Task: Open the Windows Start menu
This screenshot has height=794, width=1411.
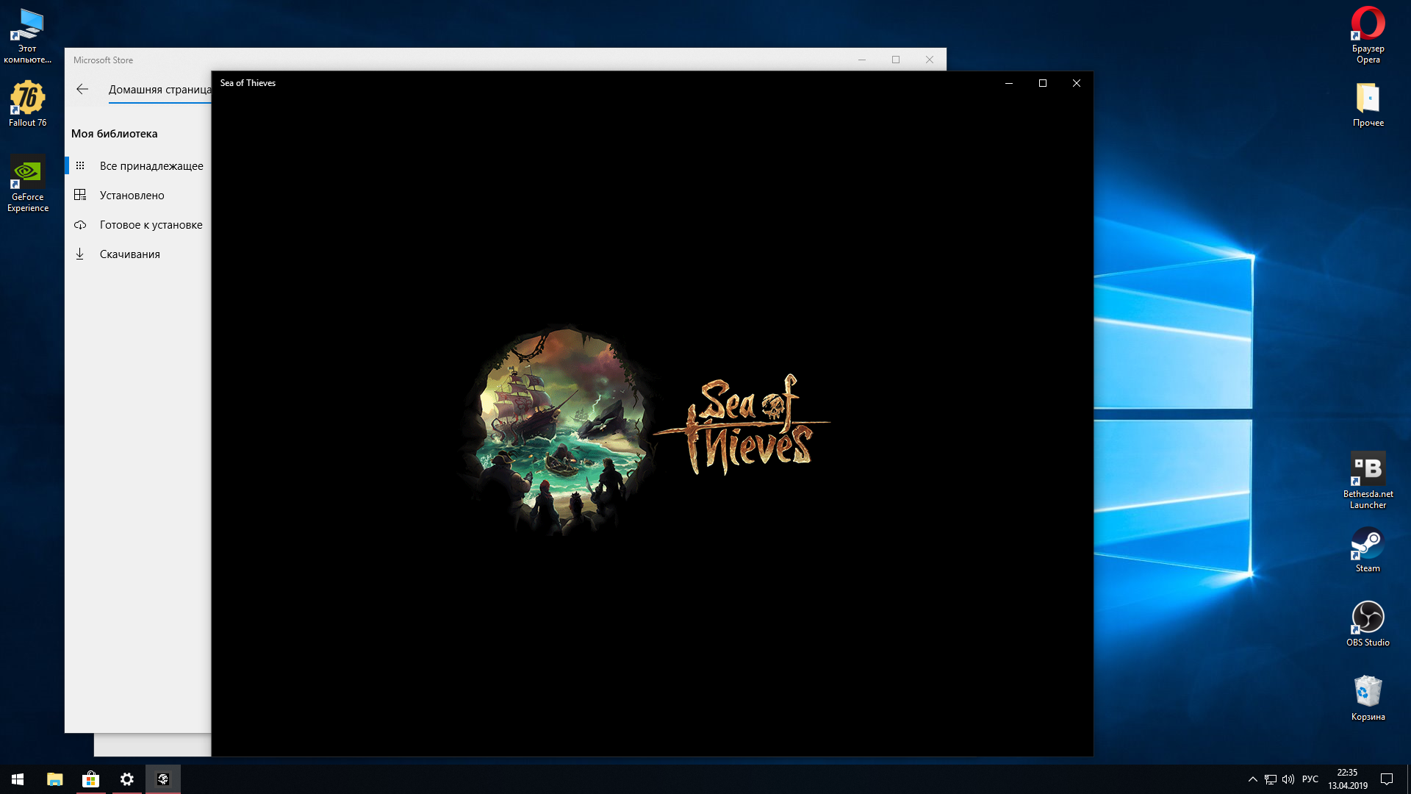Action: [18, 779]
